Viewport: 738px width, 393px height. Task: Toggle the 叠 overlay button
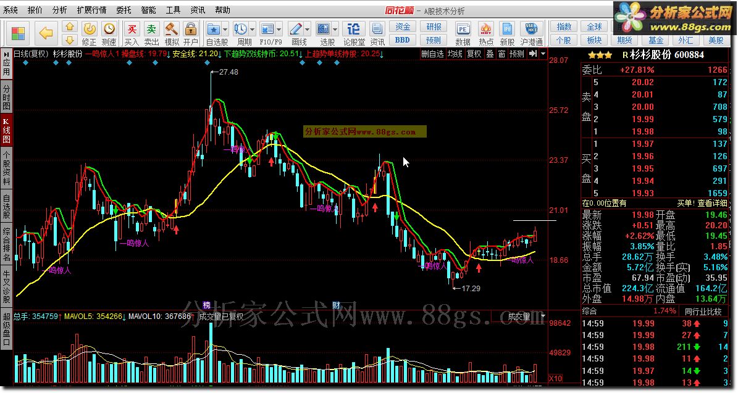click(x=490, y=54)
